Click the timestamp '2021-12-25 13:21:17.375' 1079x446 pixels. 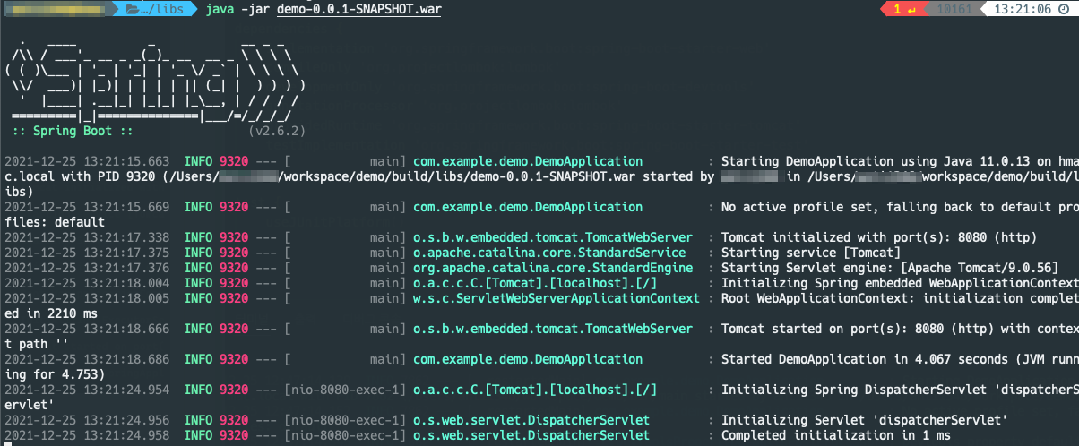coord(87,253)
